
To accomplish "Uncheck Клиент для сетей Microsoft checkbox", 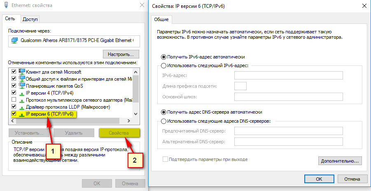I will pyautogui.click(x=14, y=72).
